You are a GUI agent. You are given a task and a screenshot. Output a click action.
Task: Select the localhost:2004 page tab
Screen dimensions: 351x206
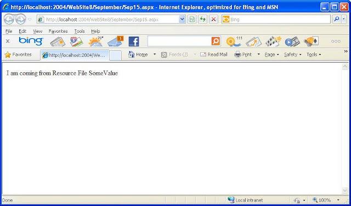[75, 55]
